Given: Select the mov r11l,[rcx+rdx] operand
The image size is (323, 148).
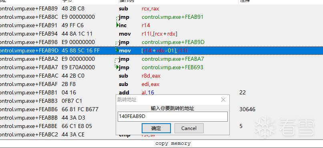Looking at the screenshot, I should (x=159, y=34).
